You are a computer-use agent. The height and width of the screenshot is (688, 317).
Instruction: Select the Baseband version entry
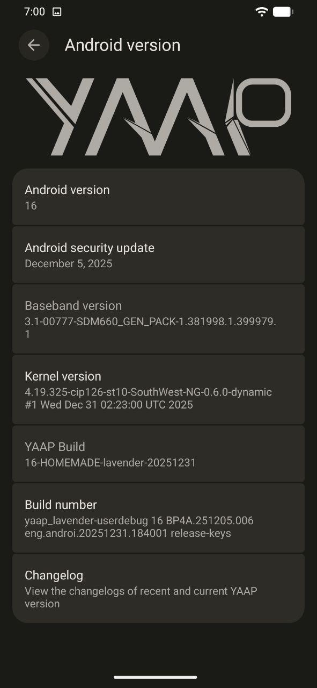(x=158, y=319)
